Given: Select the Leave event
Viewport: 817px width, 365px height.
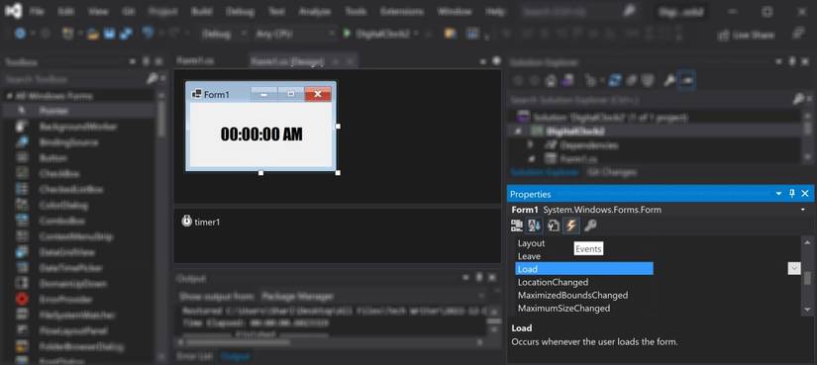Looking at the screenshot, I should [529, 256].
